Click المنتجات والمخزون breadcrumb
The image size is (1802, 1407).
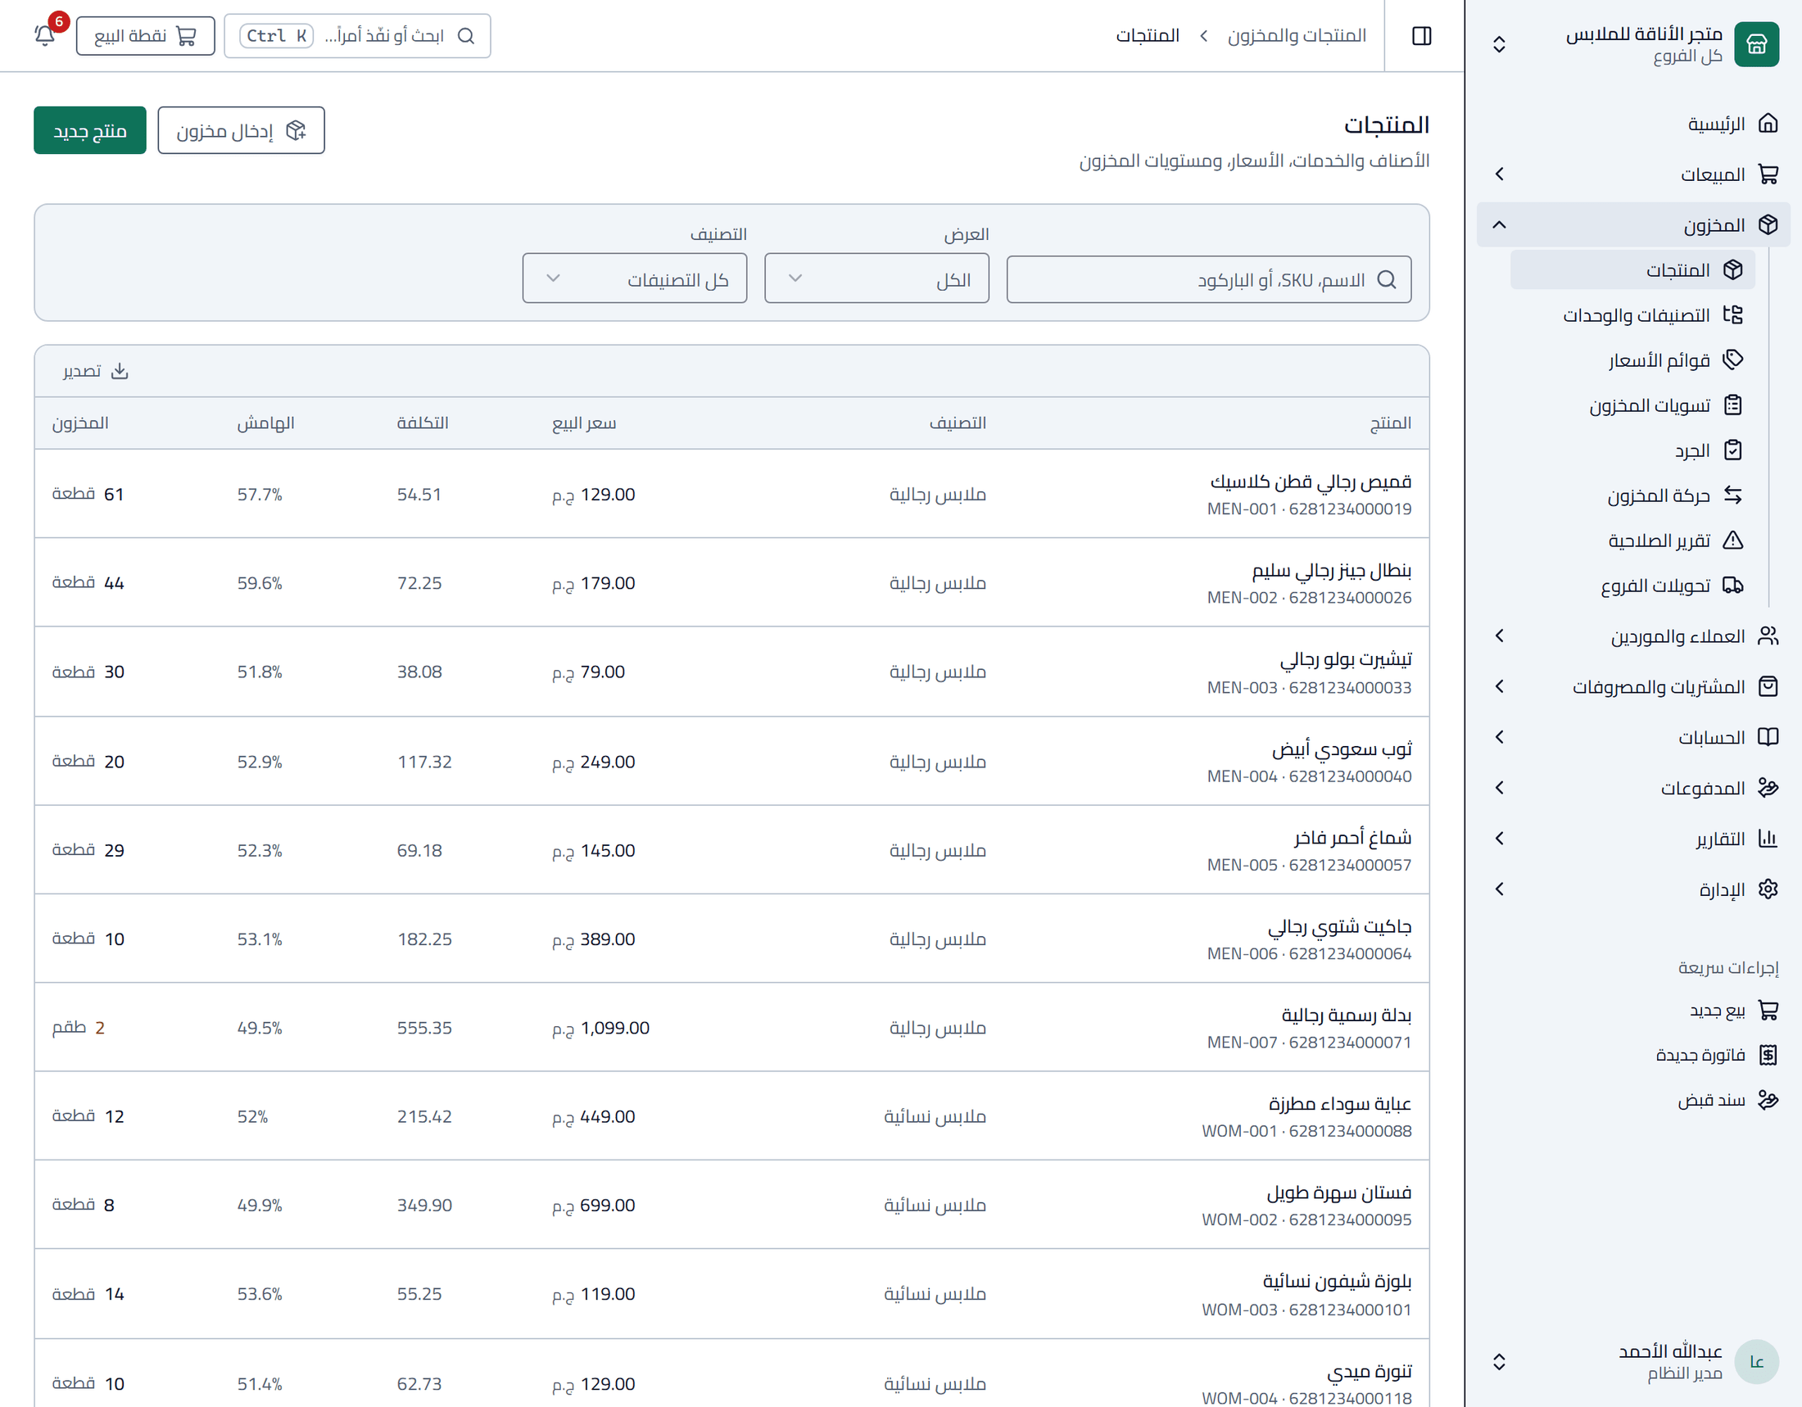point(1297,35)
